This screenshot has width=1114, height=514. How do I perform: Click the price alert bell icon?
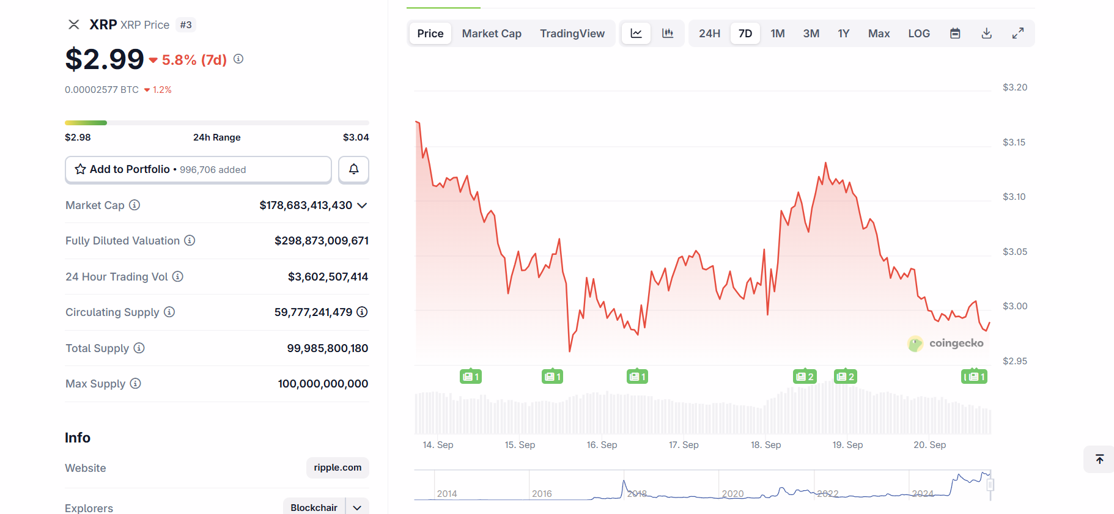click(x=353, y=169)
